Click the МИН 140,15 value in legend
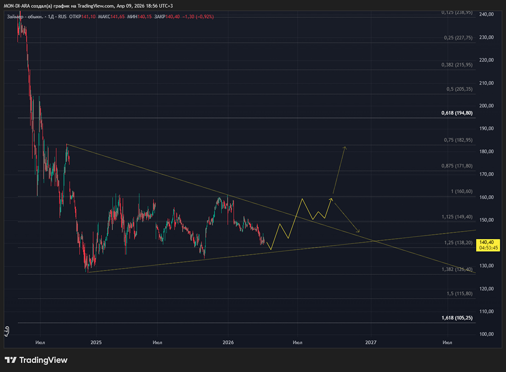 tap(140, 17)
